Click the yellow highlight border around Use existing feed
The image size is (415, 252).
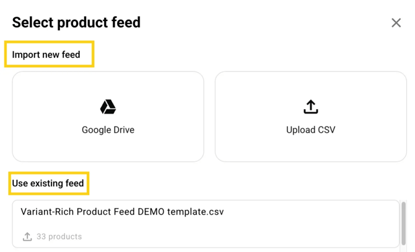[88, 184]
